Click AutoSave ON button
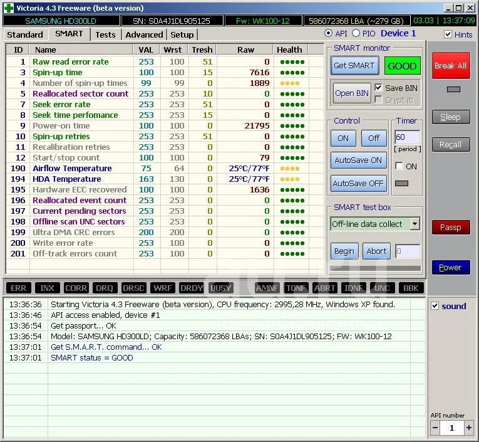The width and height of the screenshot is (479, 442). (x=358, y=160)
